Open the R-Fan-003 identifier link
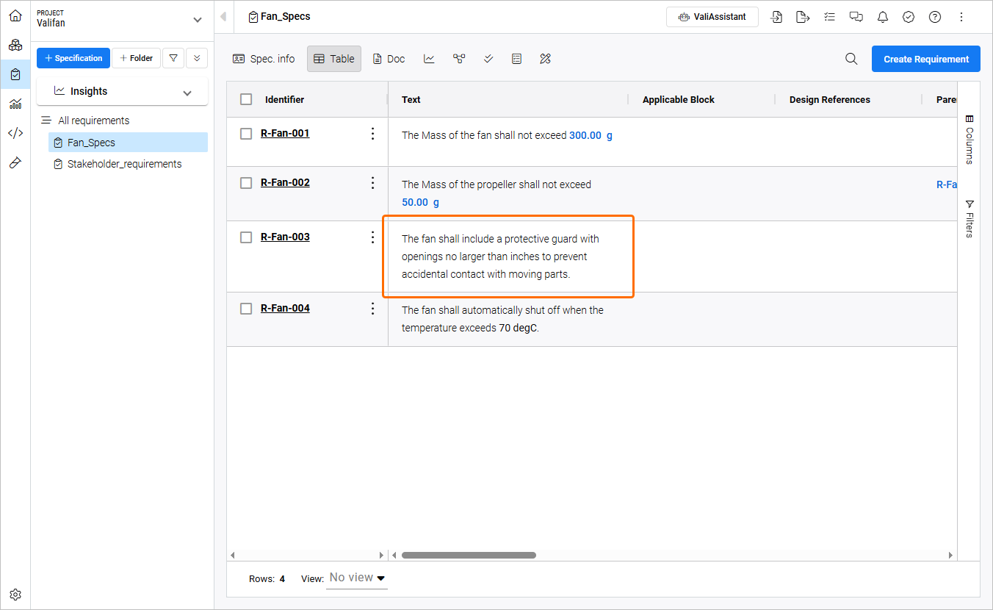993x610 pixels. pos(285,237)
